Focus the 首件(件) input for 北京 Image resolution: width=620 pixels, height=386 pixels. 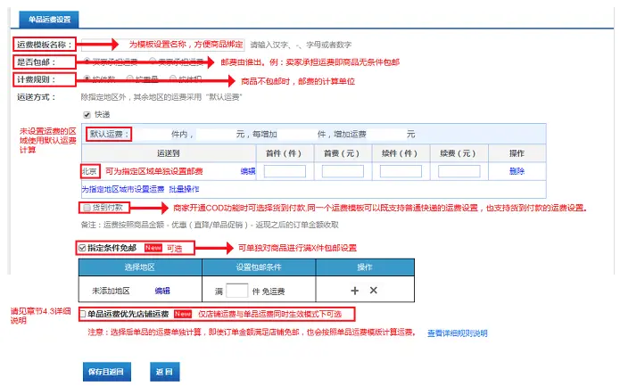tap(285, 171)
